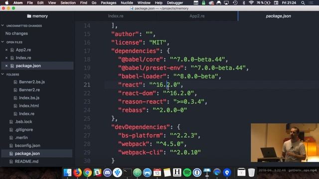
Task: Click the Wi-Fi status icon
Action: click(x=251, y=2)
